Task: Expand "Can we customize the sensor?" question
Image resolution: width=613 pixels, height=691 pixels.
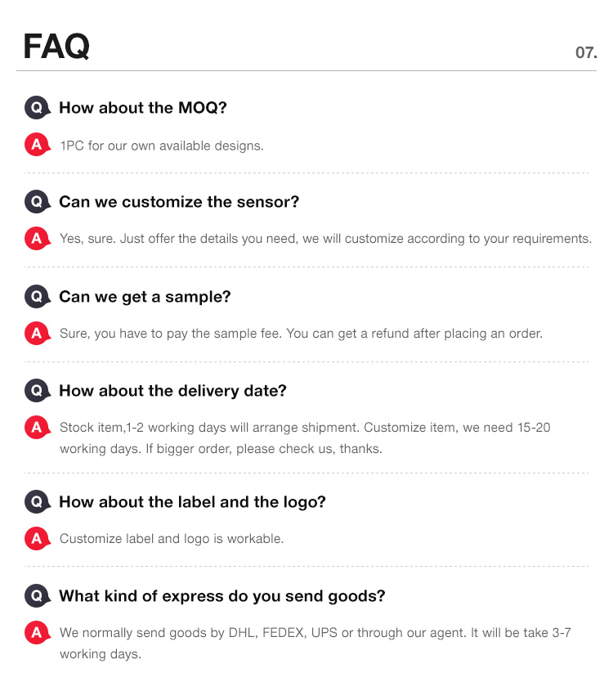Action: click(179, 202)
